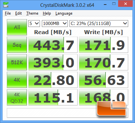This screenshot has height=123, width=135.
Task: Expand the 1000MB test size dropdown
Action: coord(55,23)
